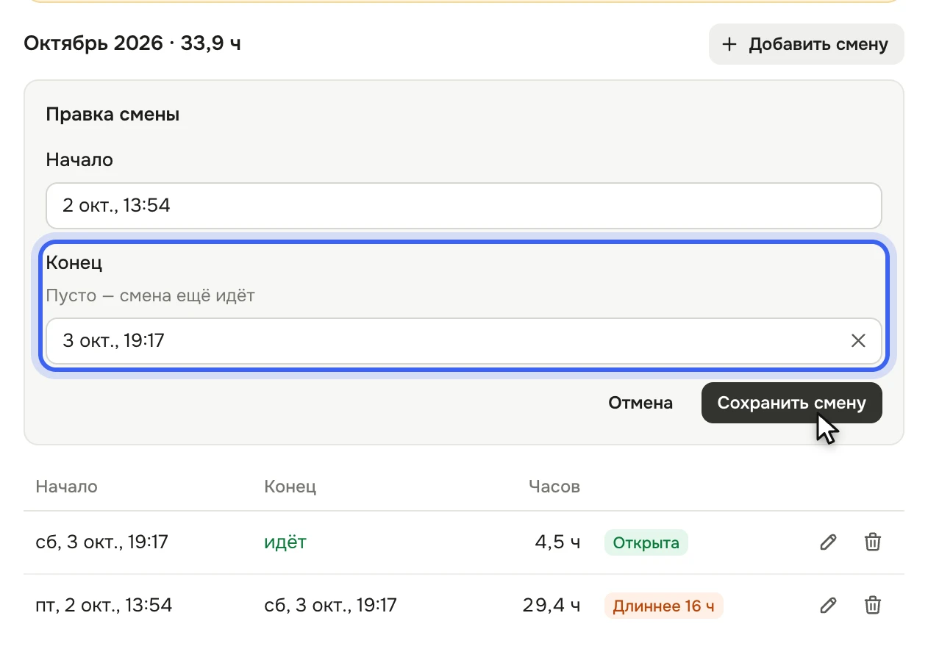Click the Правка смены form title
928x660 pixels.
[x=113, y=115]
